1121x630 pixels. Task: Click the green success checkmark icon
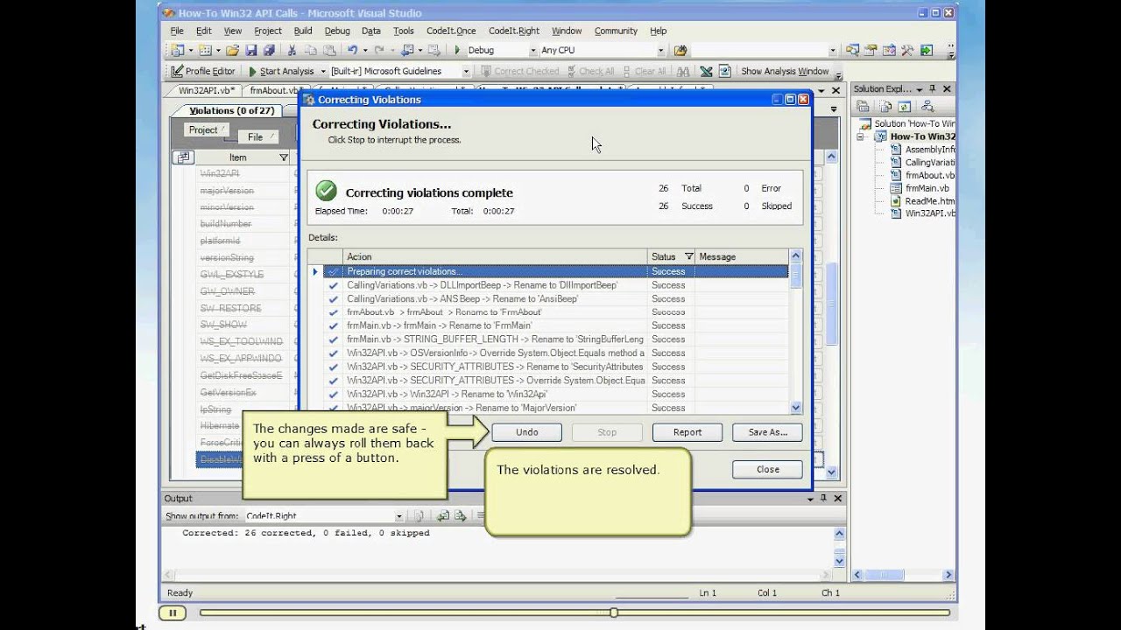326,190
